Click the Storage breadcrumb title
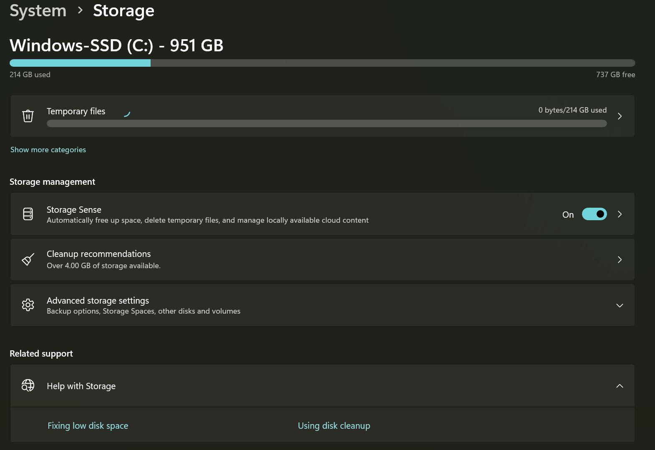The height and width of the screenshot is (450, 655). pos(123,11)
